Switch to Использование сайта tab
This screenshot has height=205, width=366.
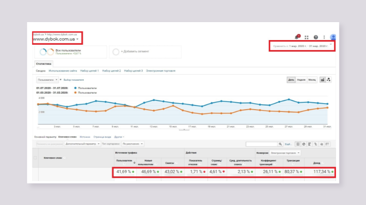click(62, 71)
